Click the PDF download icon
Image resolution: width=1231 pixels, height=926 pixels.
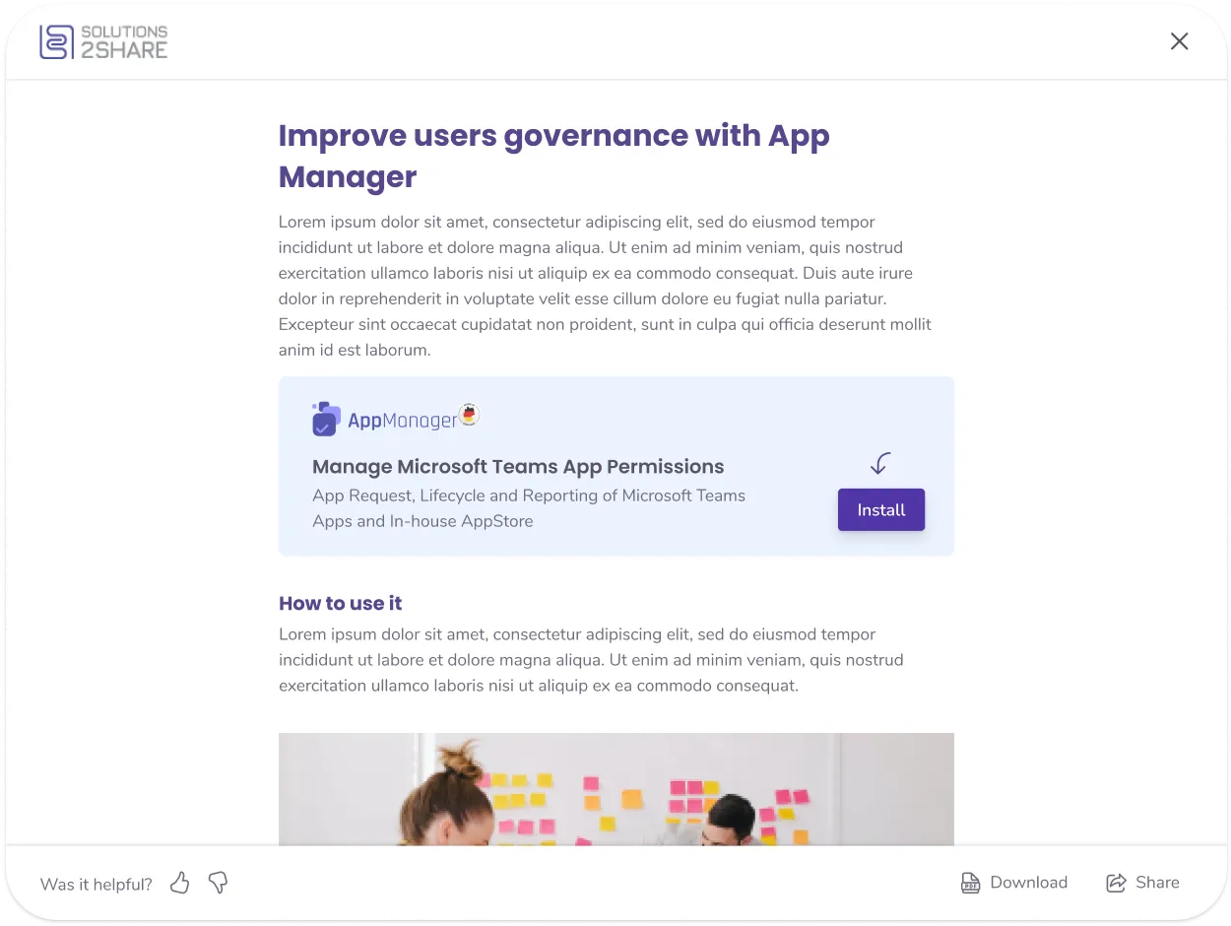[971, 883]
